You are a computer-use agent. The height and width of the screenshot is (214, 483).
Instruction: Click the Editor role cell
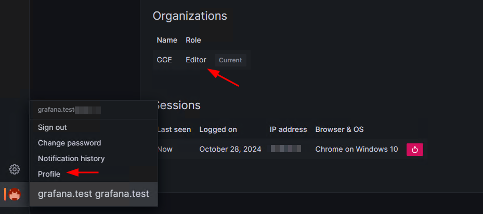click(x=196, y=60)
